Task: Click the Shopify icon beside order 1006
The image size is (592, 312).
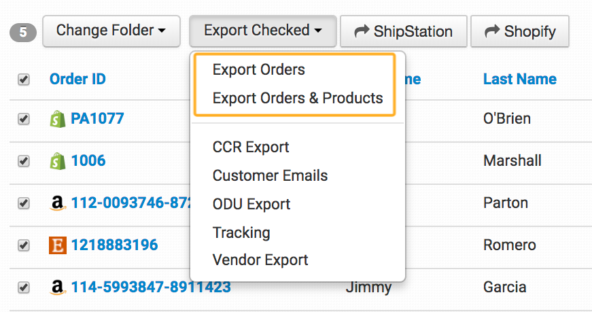Action: [x=58, y=161]
